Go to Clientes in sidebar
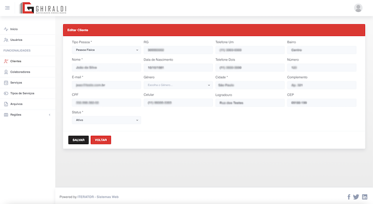 [16, 61]
